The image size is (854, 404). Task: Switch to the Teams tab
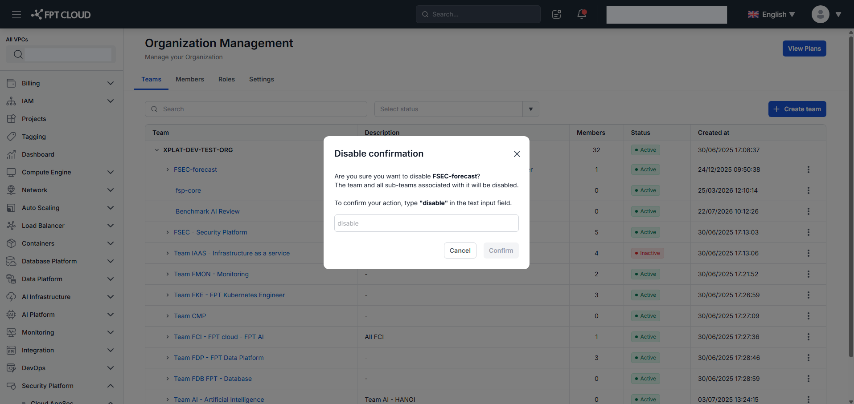pos(152,79)
